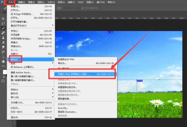The height and width of the screenshot is (127, 187).
Task: Choose 在 Bridge 中浏览(B)... entry
Action: click(31, 14)
